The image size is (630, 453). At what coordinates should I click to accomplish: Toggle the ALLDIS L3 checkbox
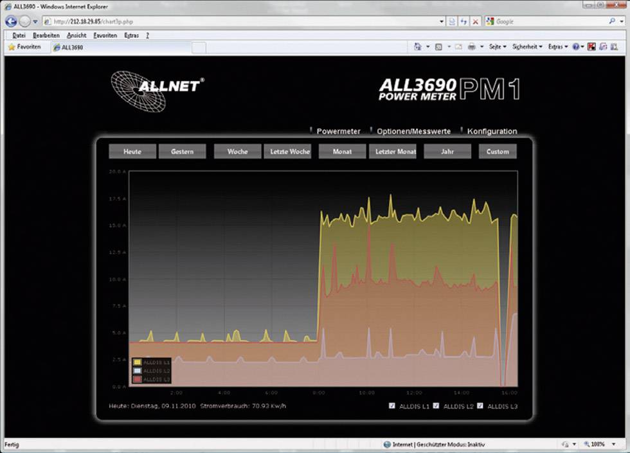point(480,405)
